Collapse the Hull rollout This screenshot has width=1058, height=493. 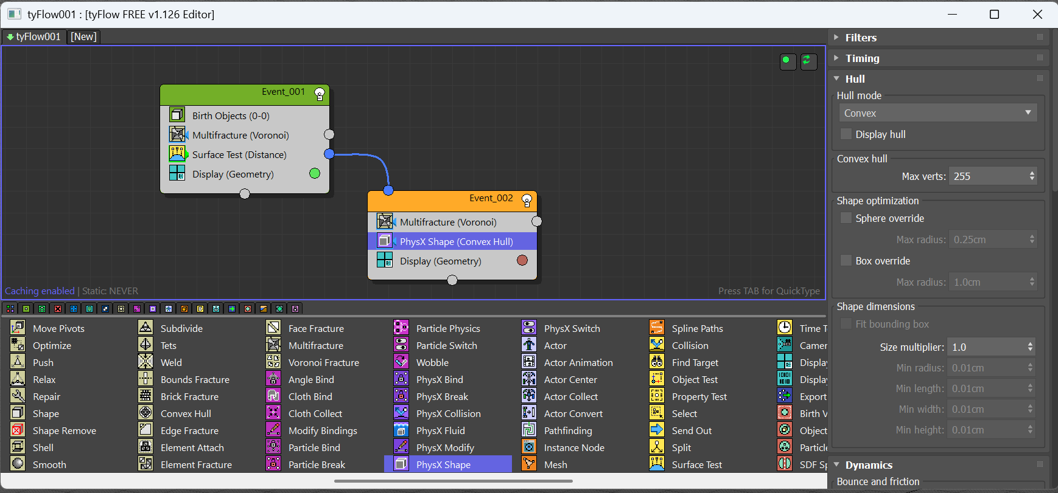click(x=837, y=79)
